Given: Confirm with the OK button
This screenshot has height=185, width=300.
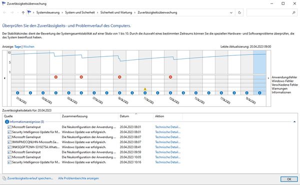Looking at the screenshot, I should click(x=289, y=179).
